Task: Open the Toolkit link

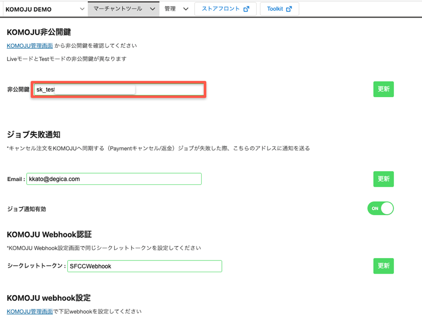Action: (279, 9)
